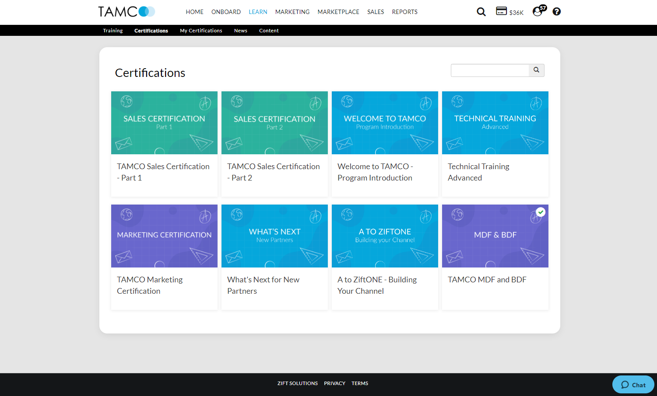Open the Chat widget

coord(633,385)
